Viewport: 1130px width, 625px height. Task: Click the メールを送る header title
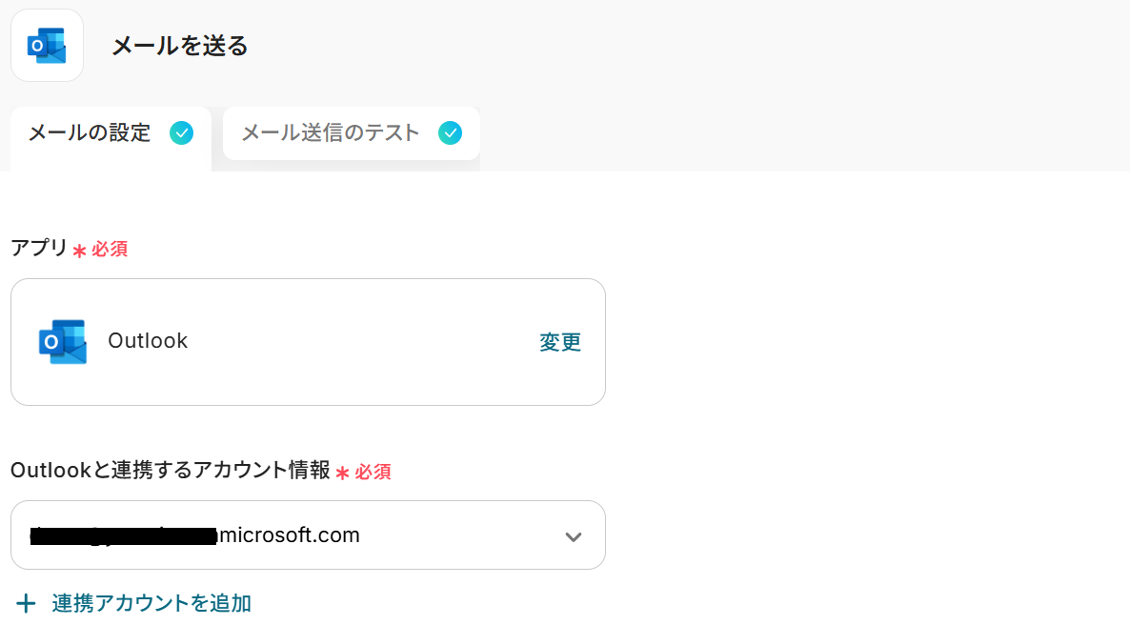coord(180,46)
